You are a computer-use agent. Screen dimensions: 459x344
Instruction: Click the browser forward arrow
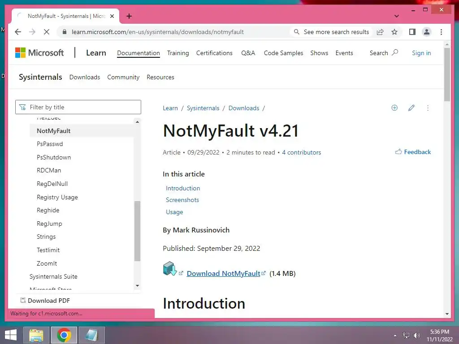coord(32,32)
